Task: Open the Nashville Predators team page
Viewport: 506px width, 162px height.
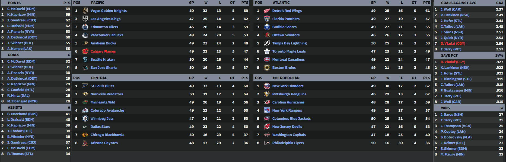Action: [107, 94]
